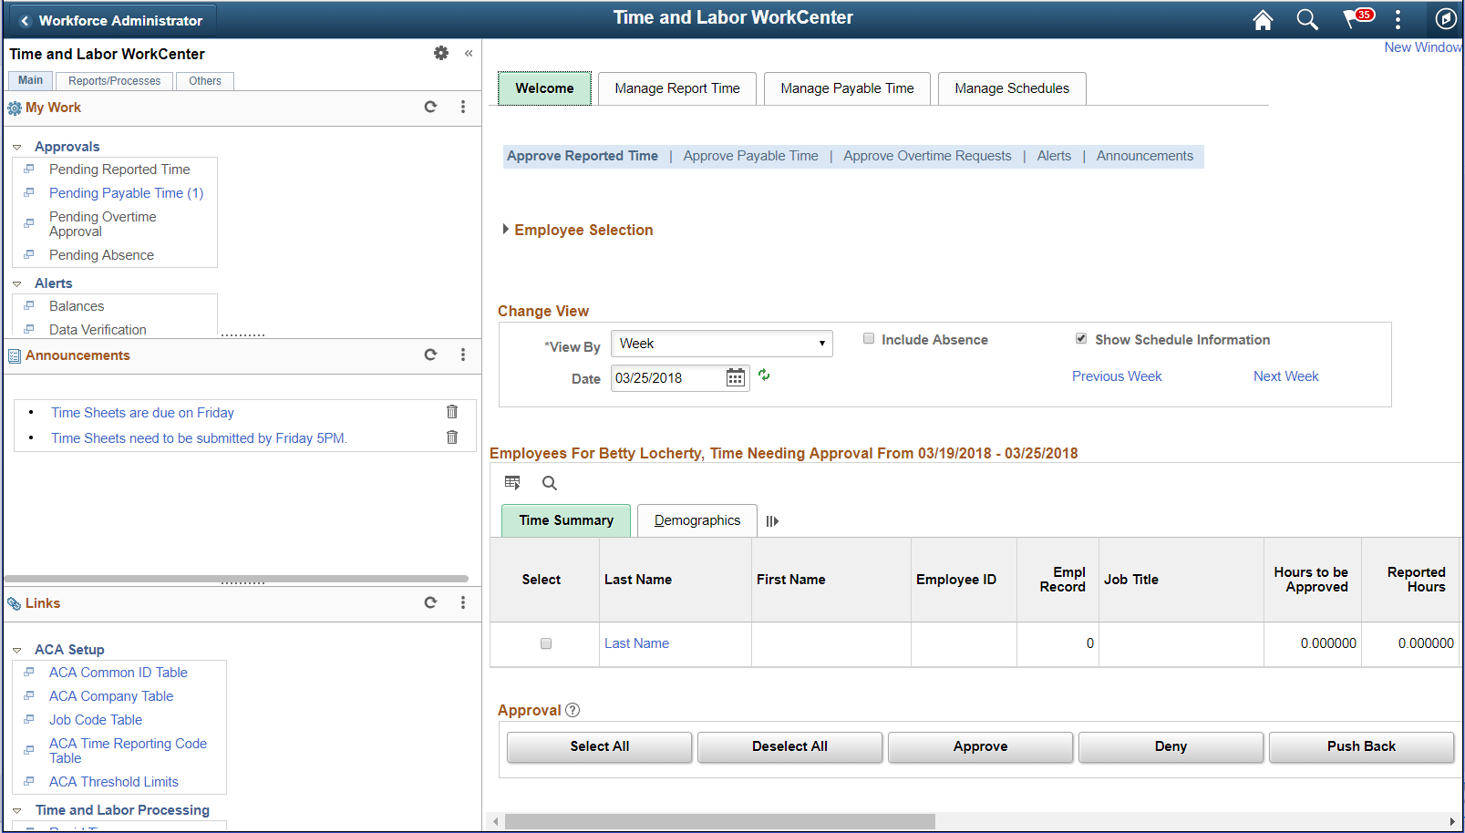The width and height of the screenshot is (1465, 833).
Task: Delete 'Time Sheets are due on Friday' announcement
Action: pos(452,412)
